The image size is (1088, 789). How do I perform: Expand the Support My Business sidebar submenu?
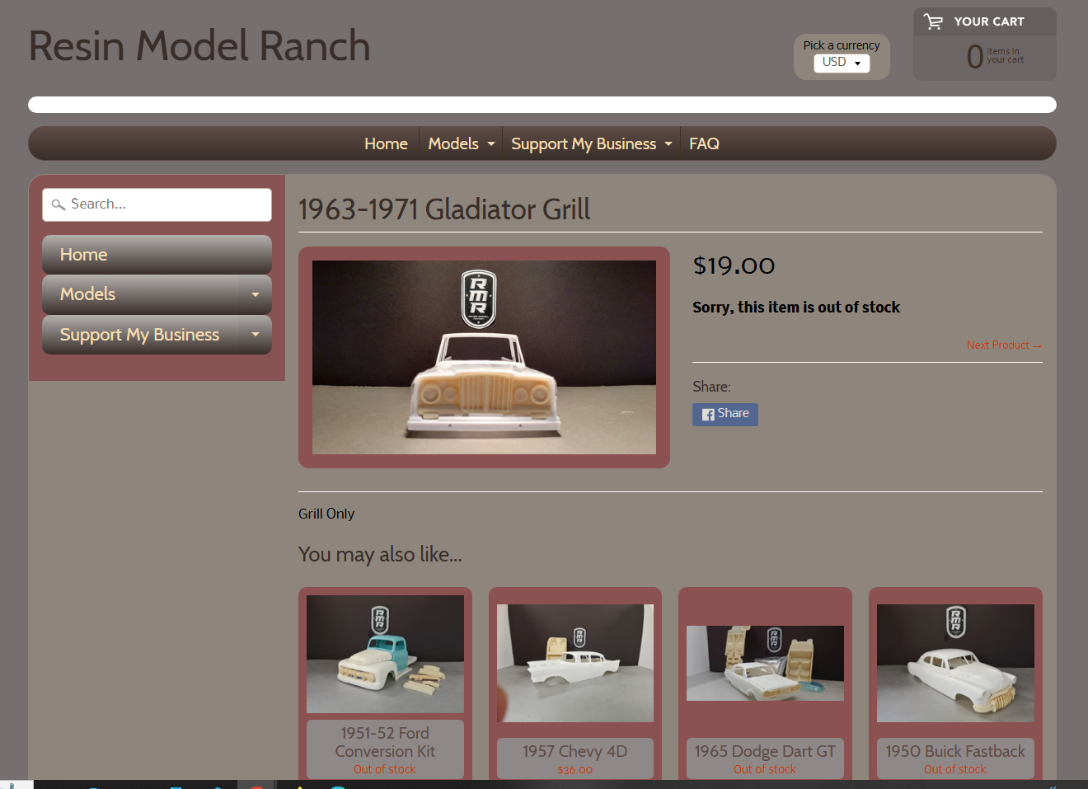click(x=256, y=335)
